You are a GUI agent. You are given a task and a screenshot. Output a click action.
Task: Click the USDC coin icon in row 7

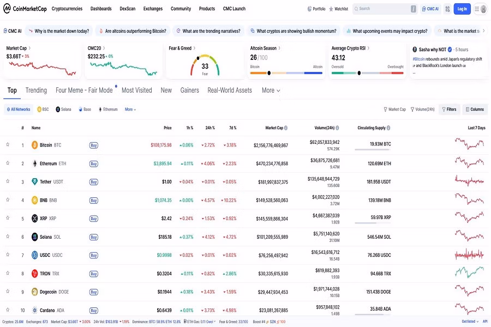click(34, 255)
